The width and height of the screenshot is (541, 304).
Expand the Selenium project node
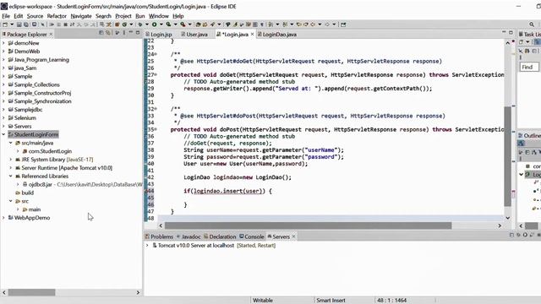pyautogui.click(x=3, y=118)
